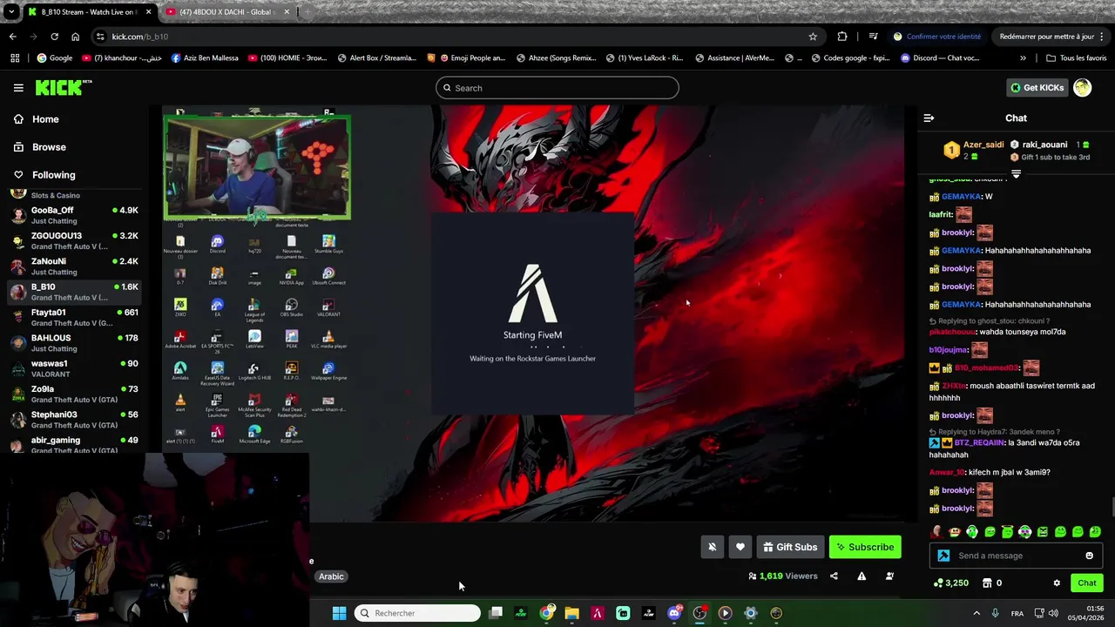The height and width of the screenshot is (627, 1115).
Task: Open chat settings via the gear icon
Action: tap(1057, 583)
